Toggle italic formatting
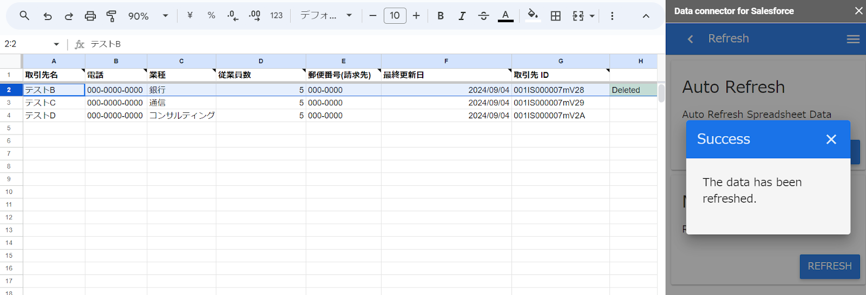This screenshot has height=295, width=866. pyautogui.click(x=462, y=16)
